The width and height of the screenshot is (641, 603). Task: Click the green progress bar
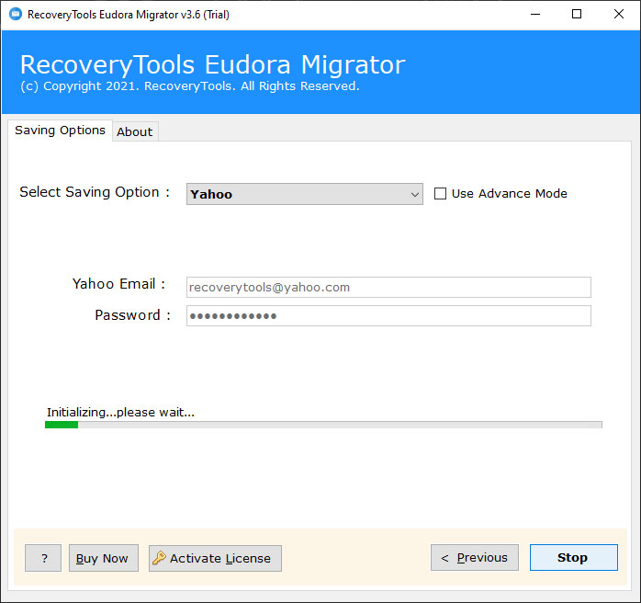[323, 425]
